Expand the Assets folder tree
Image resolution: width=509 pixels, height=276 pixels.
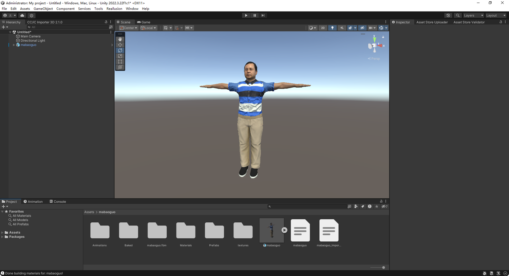(2, 233)
